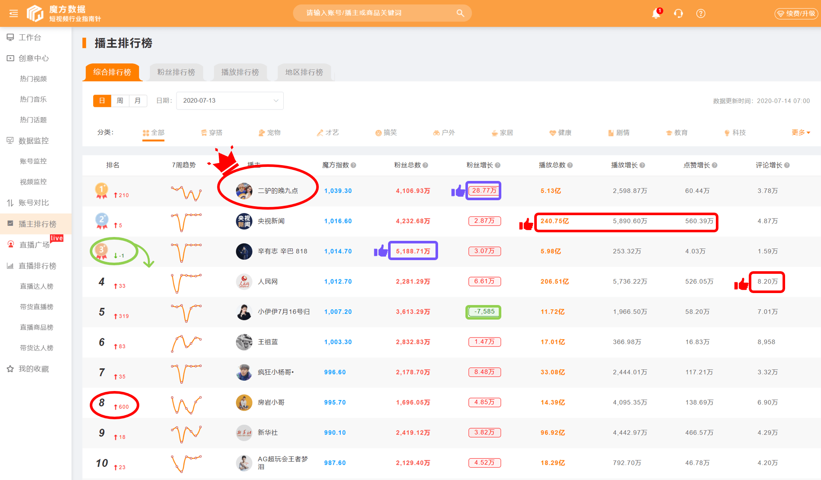Go to 热门视频 page
Viewport: 821px width, 480px height.
(x=33, y=79)
